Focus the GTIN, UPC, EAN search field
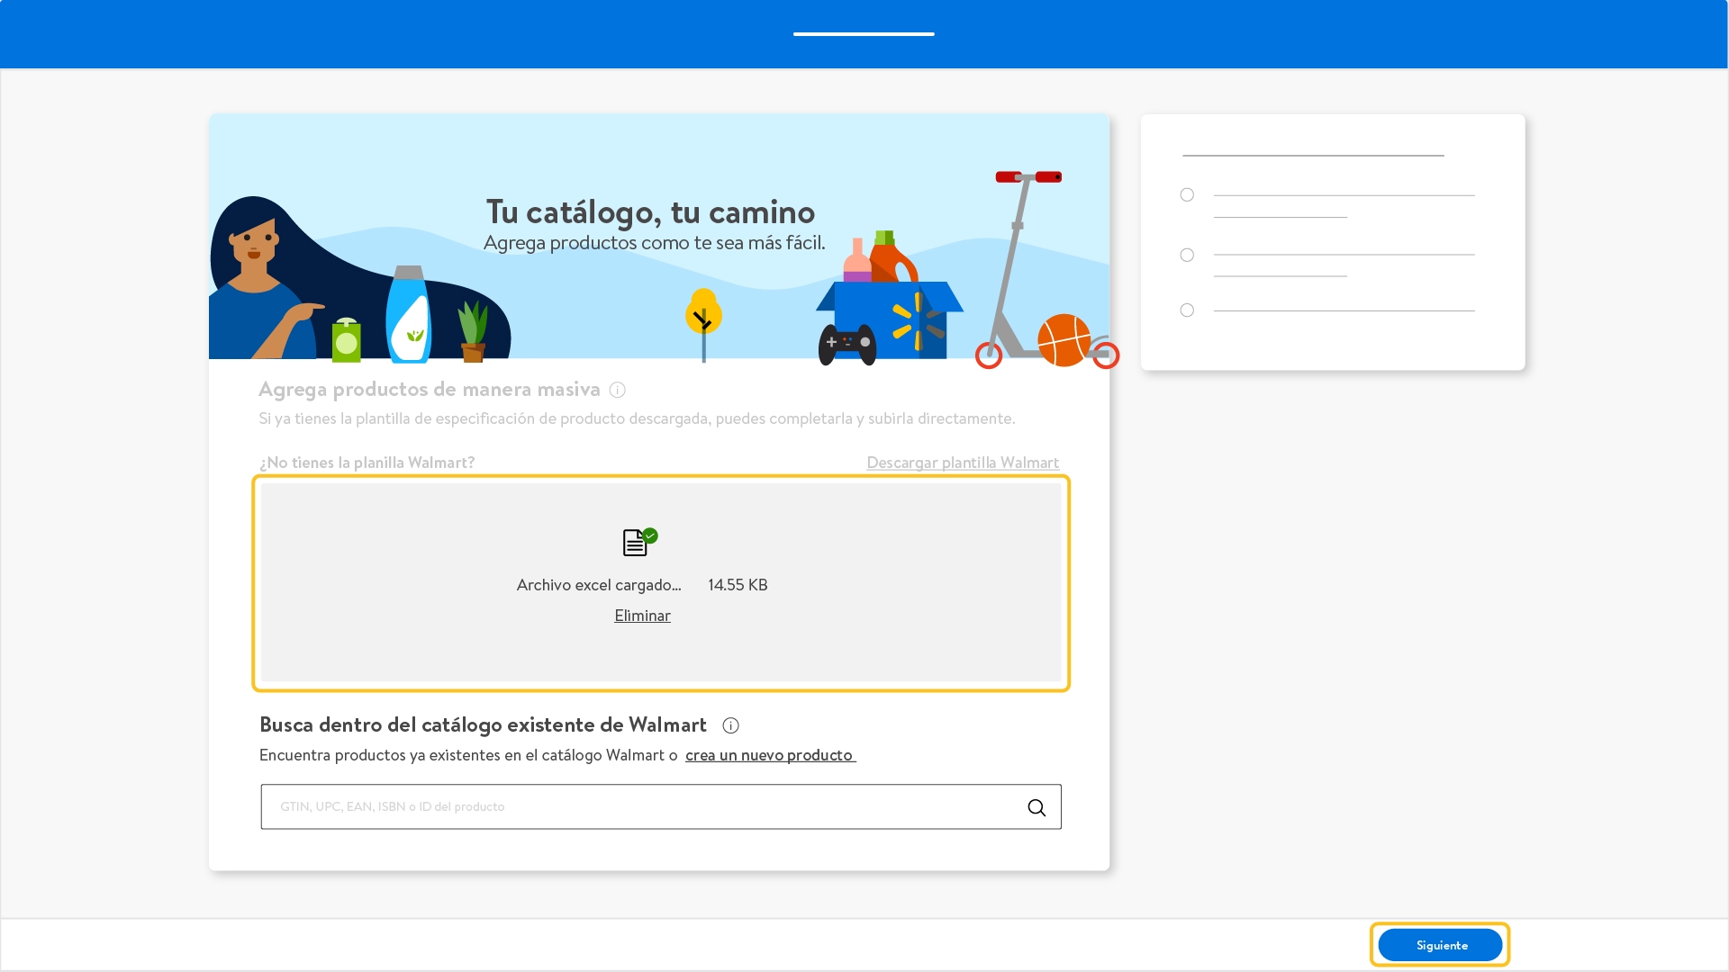This screenshot has height=972, width=1729. (x=644, y=806)
